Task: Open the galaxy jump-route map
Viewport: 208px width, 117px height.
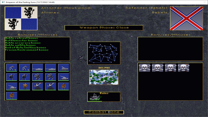Action: pyautogui.click(x=104, y=53)
